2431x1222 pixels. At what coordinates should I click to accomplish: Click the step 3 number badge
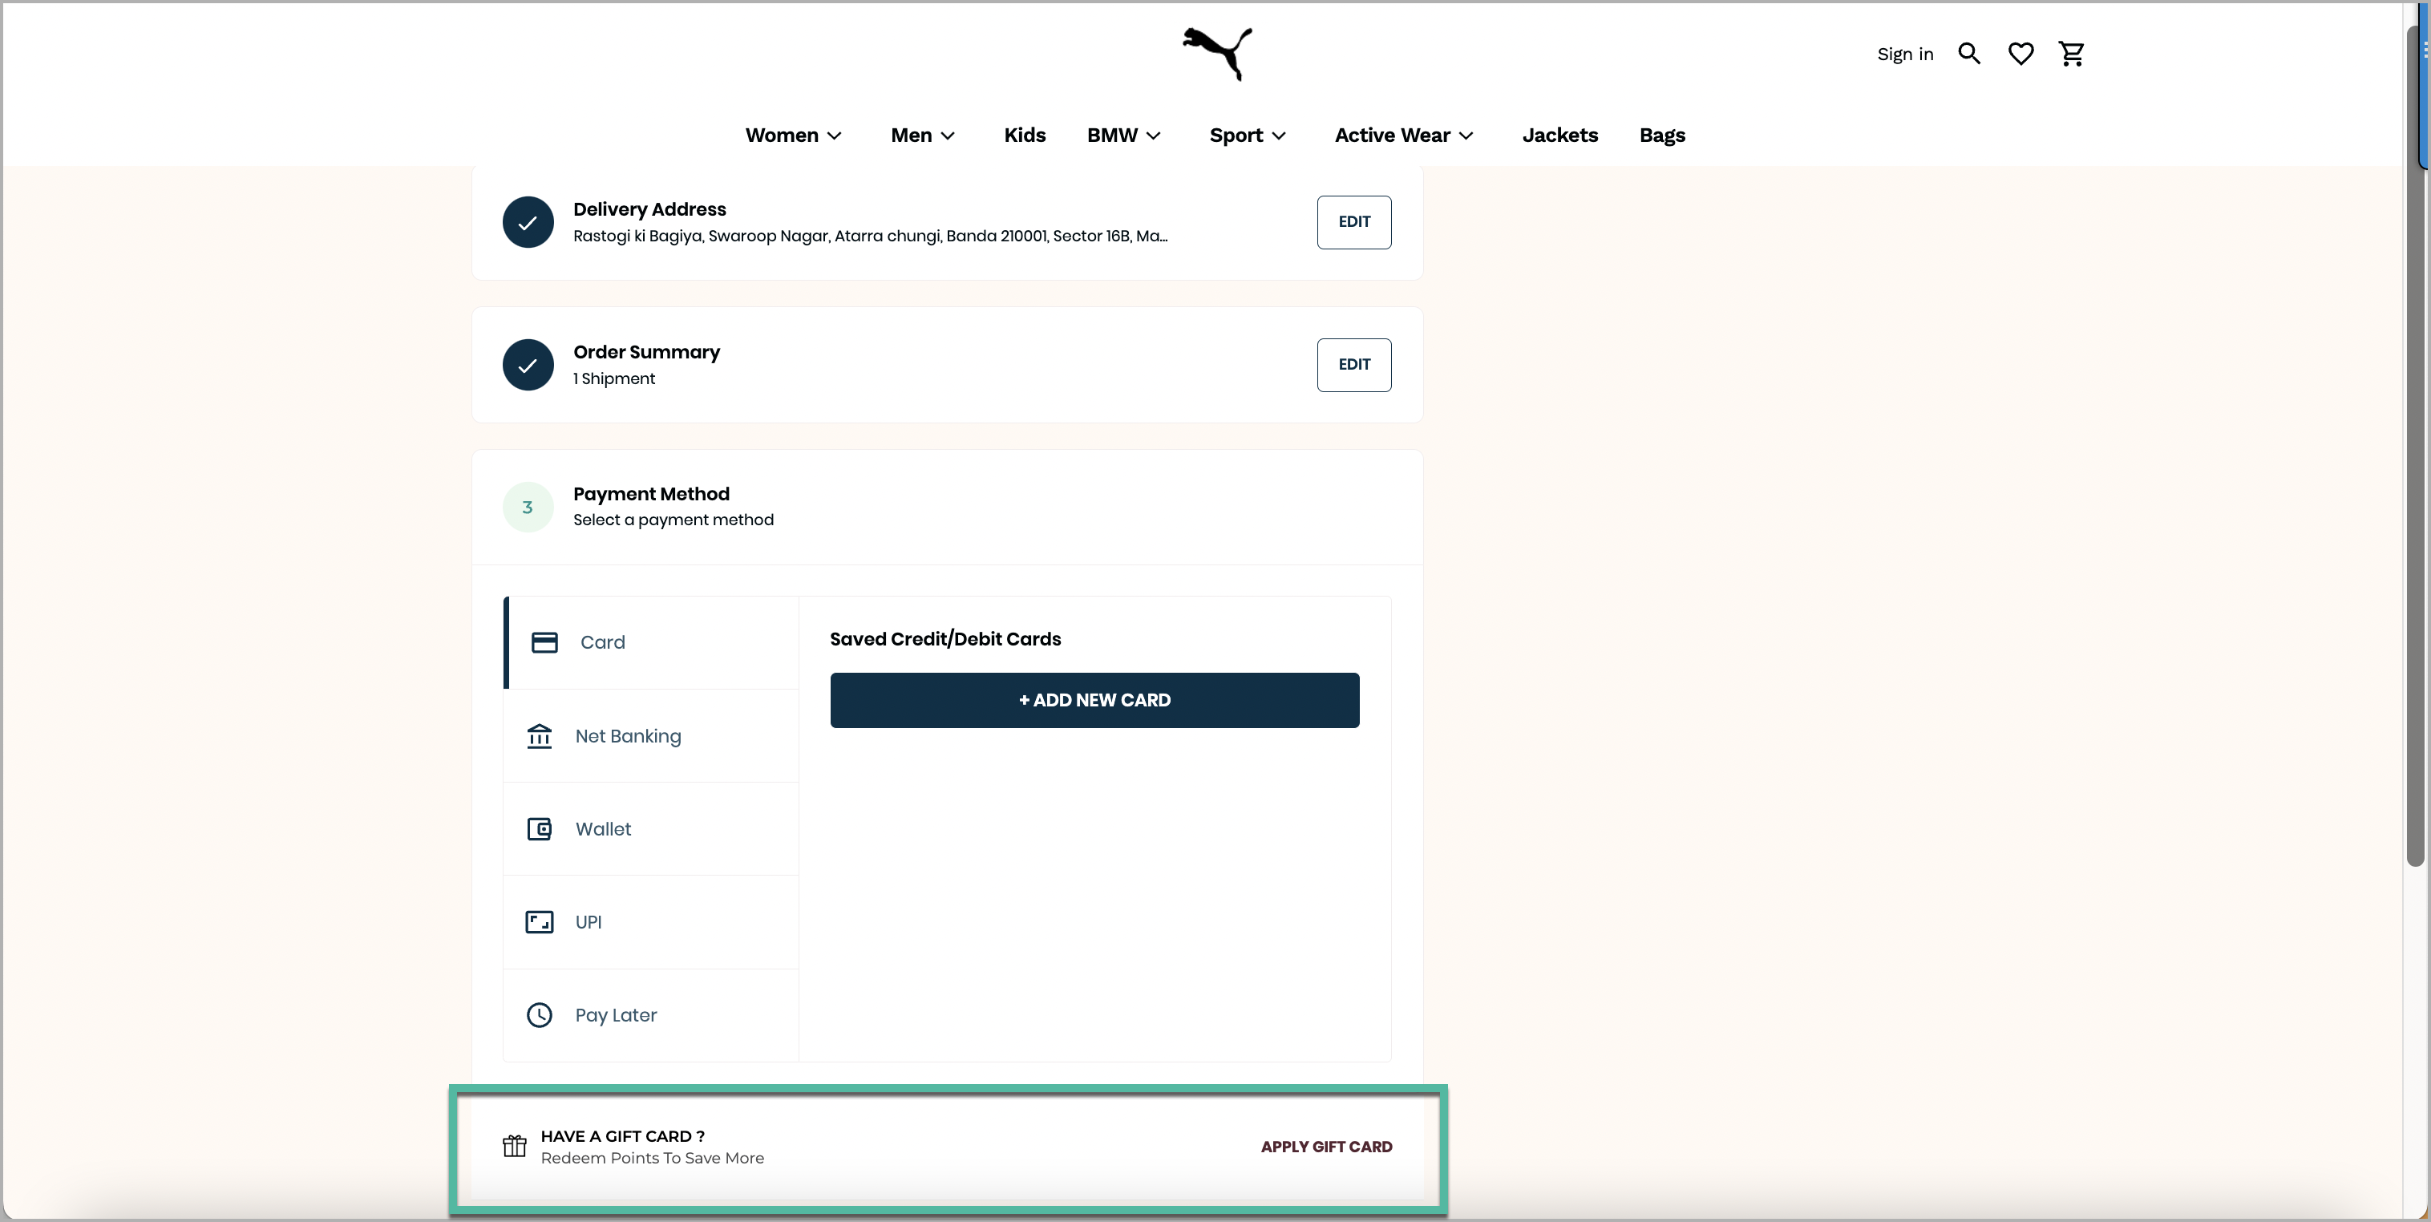tap(528, 508)
